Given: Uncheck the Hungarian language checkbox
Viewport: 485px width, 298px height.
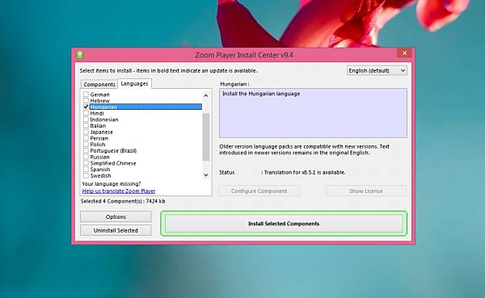Looking at the screenshot, I should click(x=86, y=107).
